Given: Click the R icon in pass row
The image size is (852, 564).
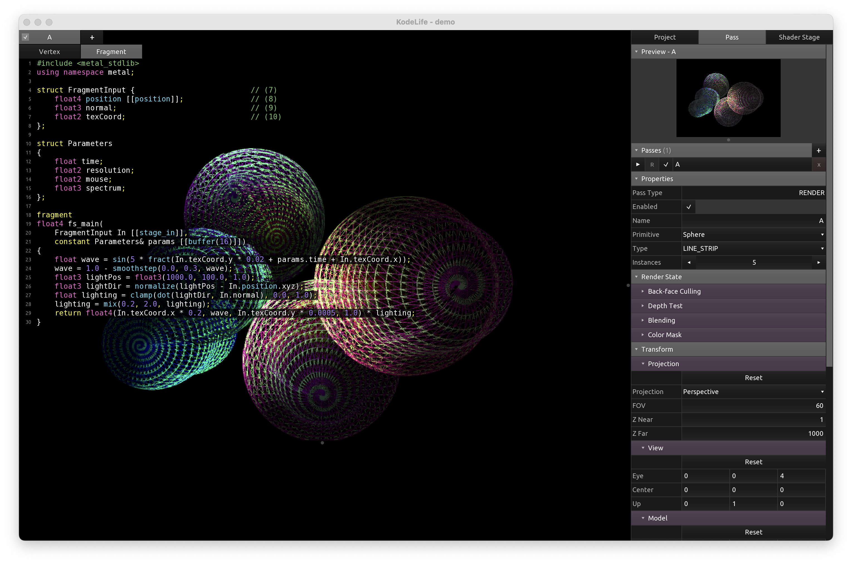Looking at the screenshot, I should (x=652, y=165).
